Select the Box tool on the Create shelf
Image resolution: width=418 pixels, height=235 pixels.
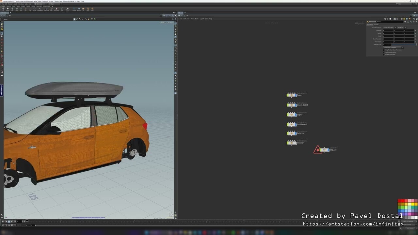[3, 9]
